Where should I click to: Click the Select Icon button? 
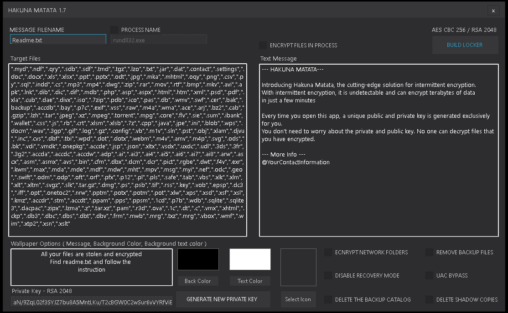(298, 299)
